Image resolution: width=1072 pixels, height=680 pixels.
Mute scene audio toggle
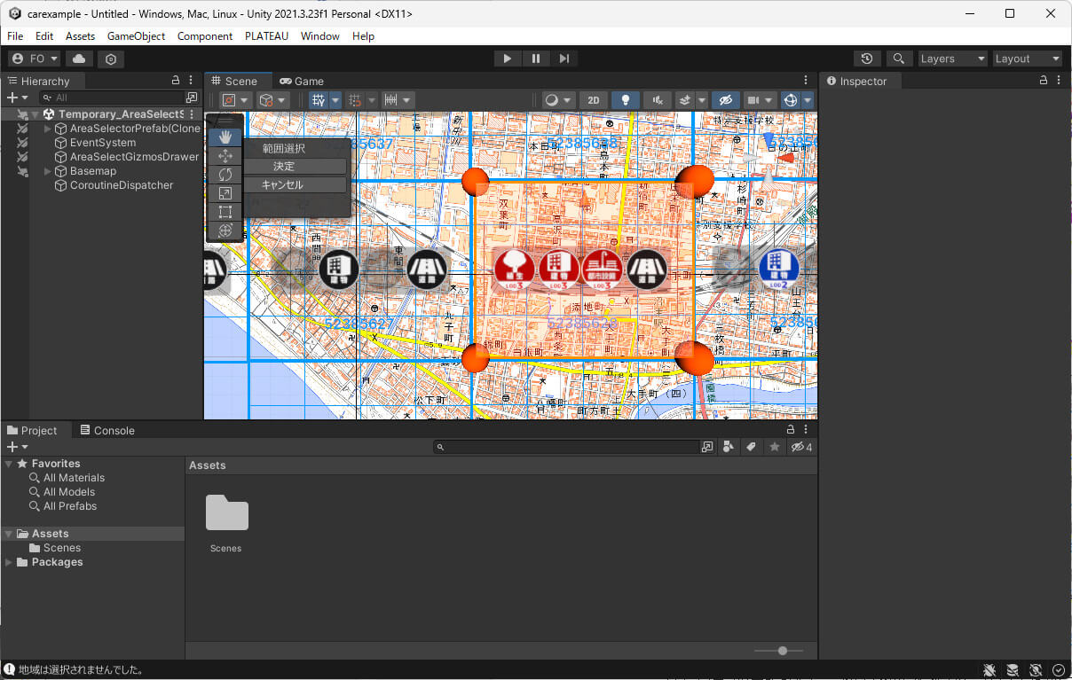click(x=657, y=100)
